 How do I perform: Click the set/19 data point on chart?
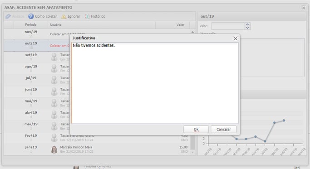pyautogui.click(x=284, y=120)
